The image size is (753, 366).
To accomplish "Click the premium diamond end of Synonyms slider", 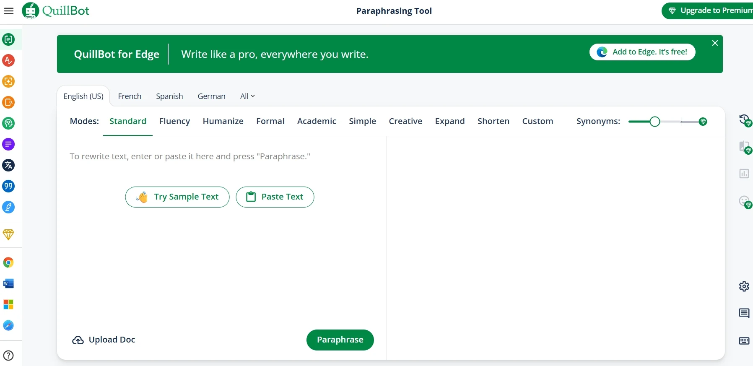I will [x=704, y=122].
